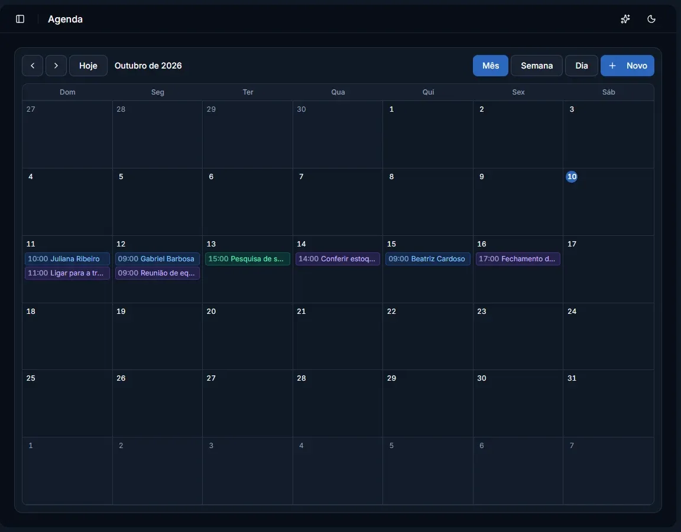
Task: Open the 11:00 Ligar para a tr... event
Action: [67, 273]
